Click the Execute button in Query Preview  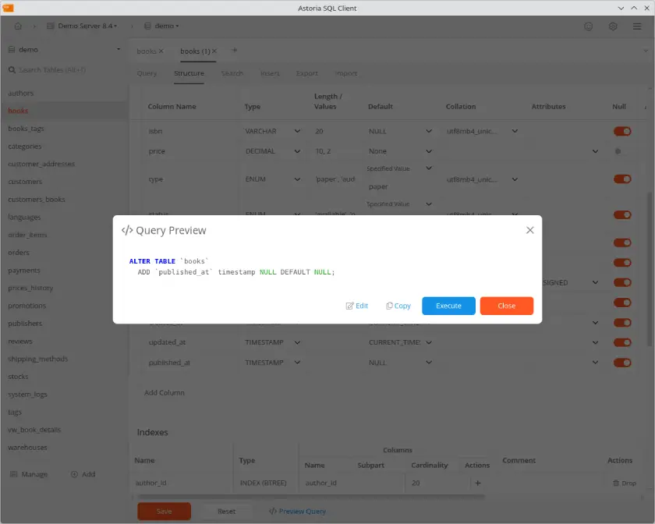(x=448, y=306)
